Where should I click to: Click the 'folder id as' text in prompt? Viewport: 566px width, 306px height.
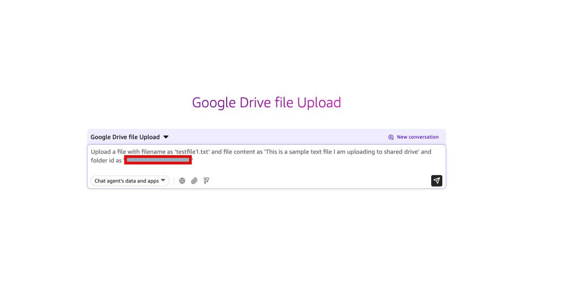(x=106, y=160)
